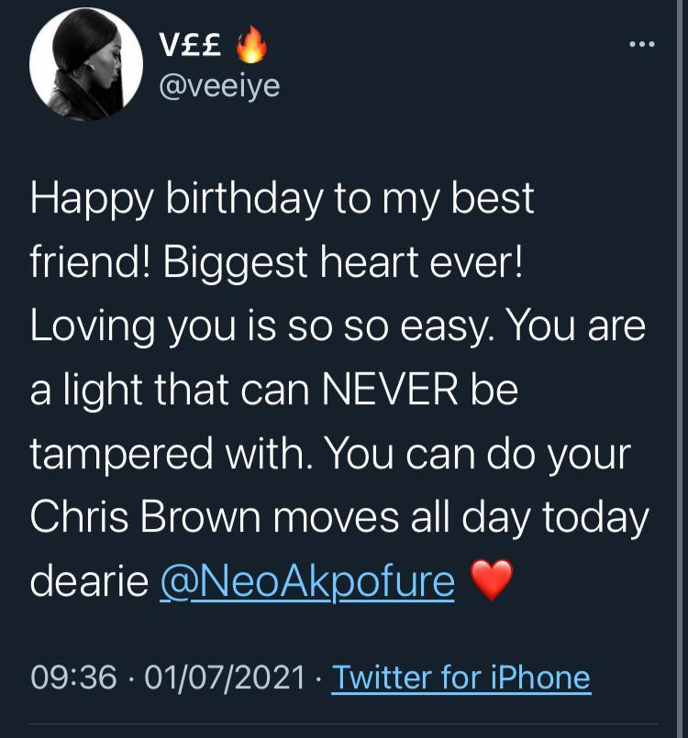Click the 09:36 timestamp
Image resolution: width=688 pixels, height=738 pixels.
click(x=73, y=677)
